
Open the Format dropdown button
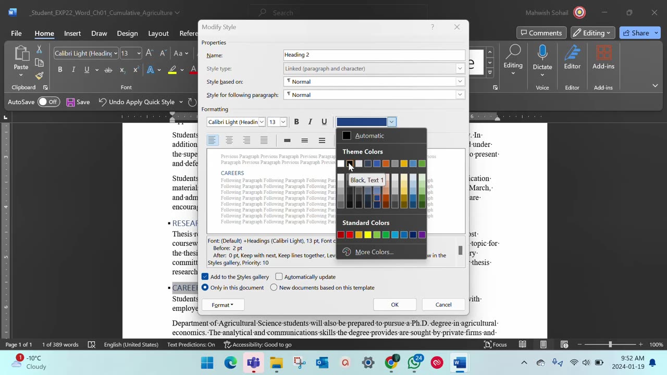point(223,305)
